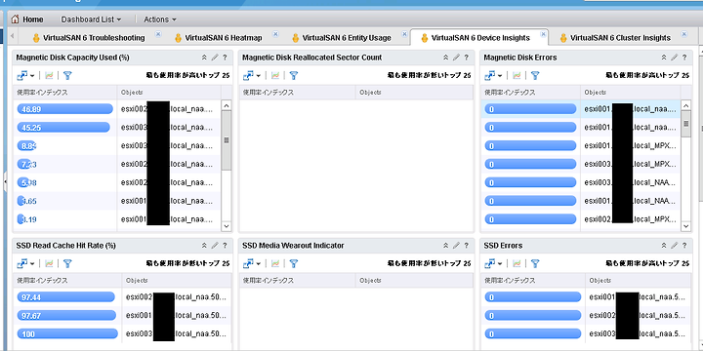Viewport: 703px width, 351px height.
Task: Edit Magnetic Disk Reallocated Sector Count widget
Action: (456, 58)
